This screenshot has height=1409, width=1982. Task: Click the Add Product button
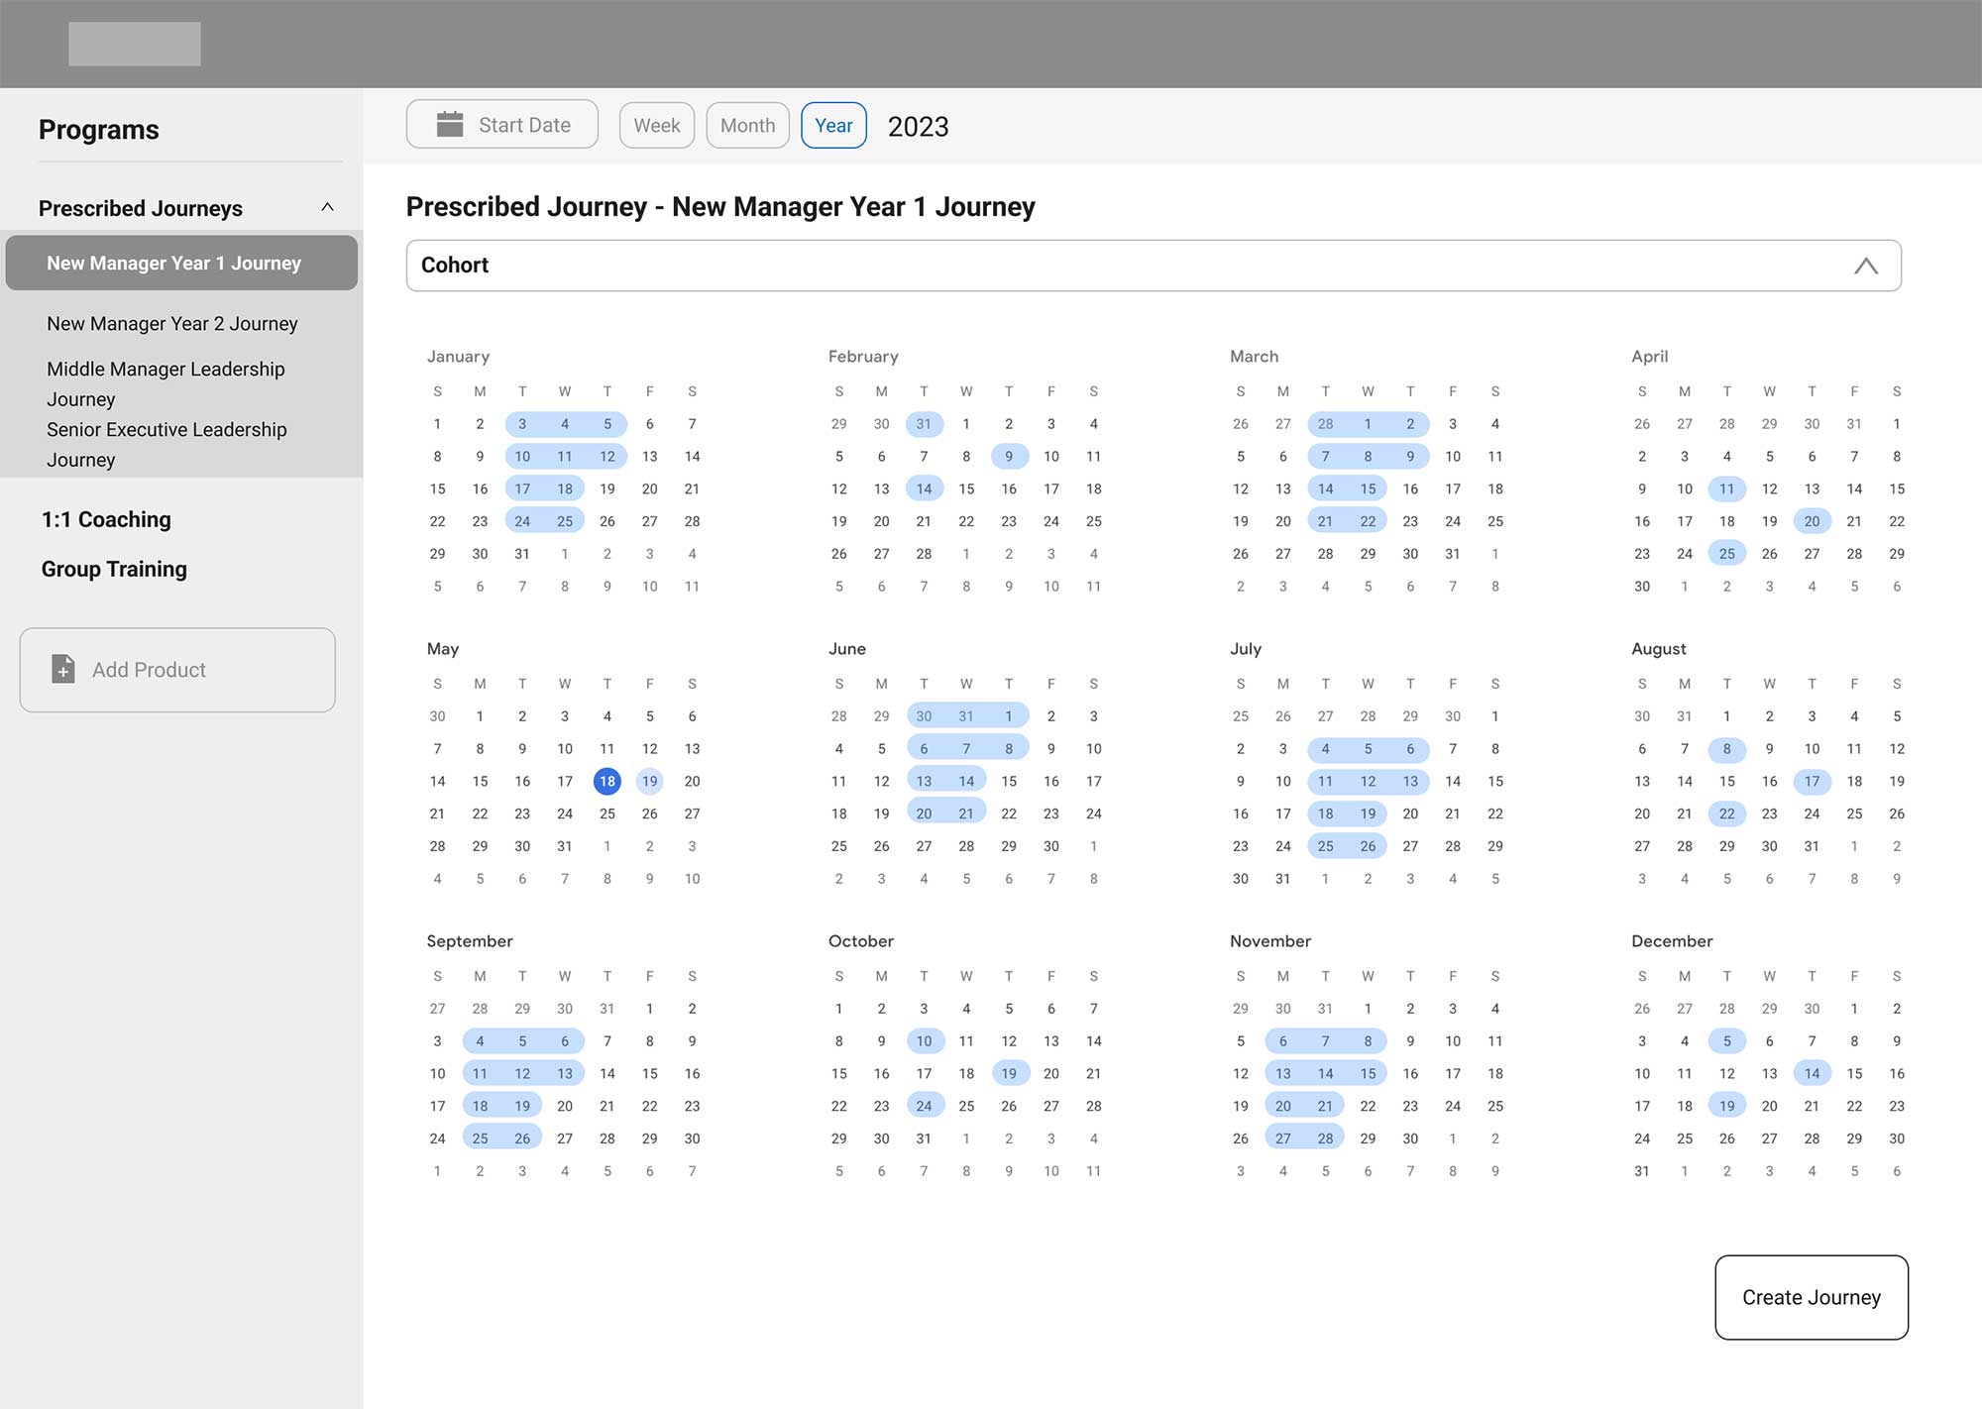[x=177, y=670]
